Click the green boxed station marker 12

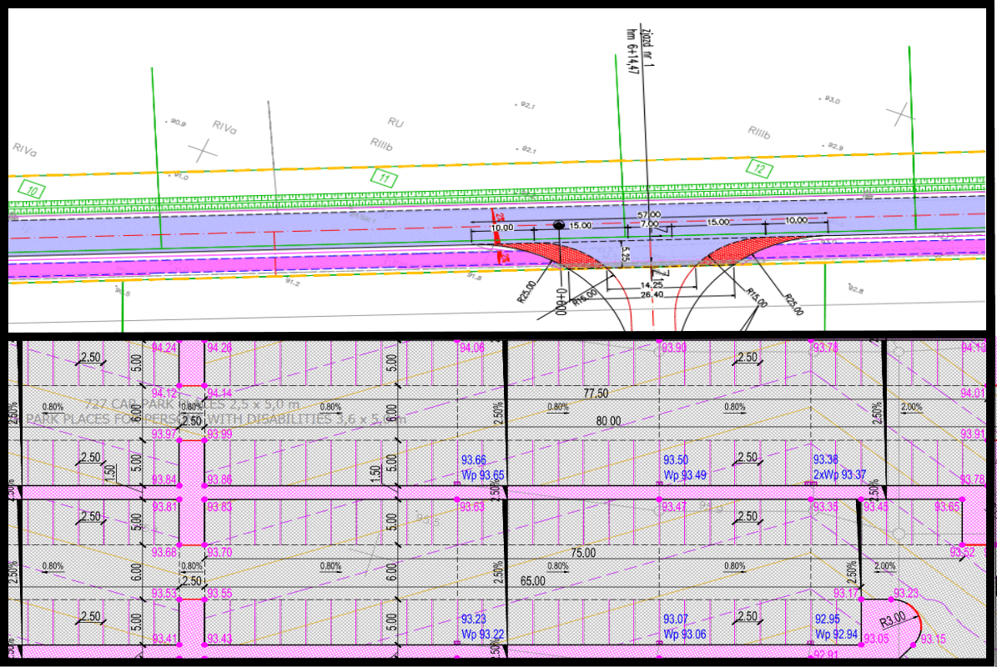point(758,167)
